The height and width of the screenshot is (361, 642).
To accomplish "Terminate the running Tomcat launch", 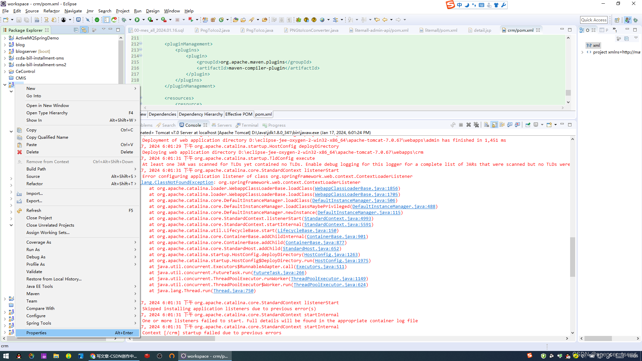I will point(461,125).
